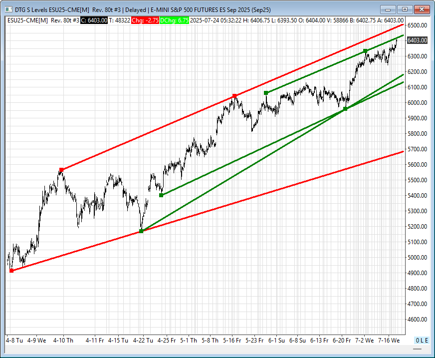Click the 6-20 Fr date label

pos(342,341)
